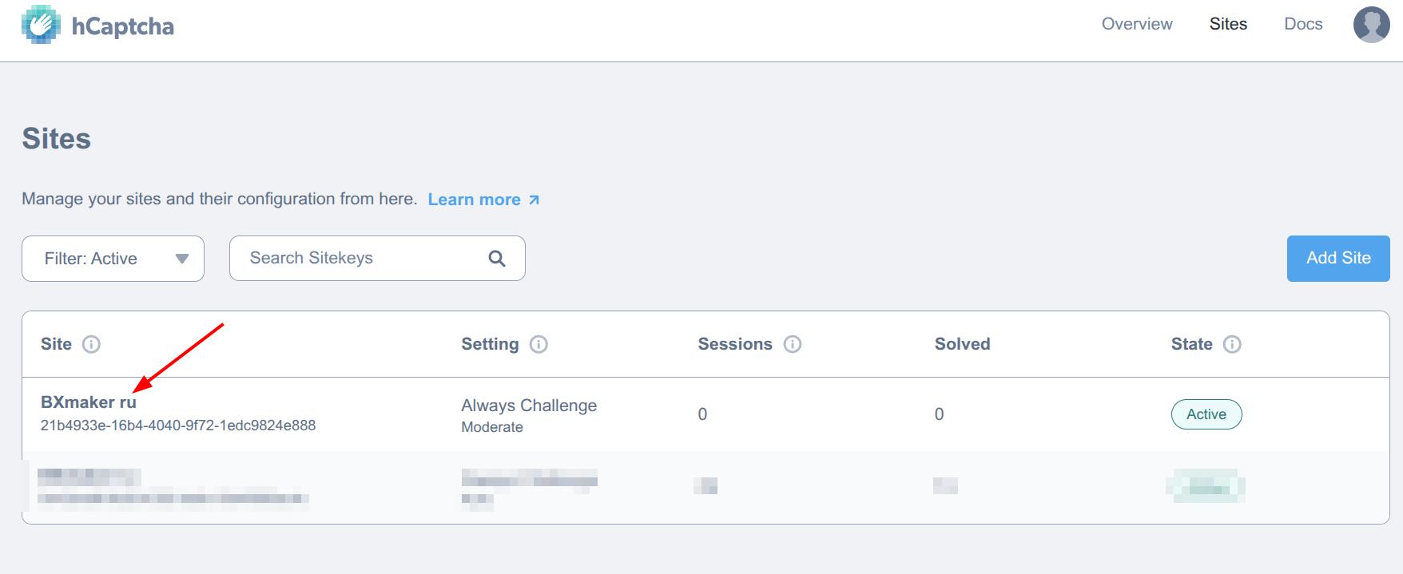Viewport: 1403px width, 574px height.
Task: Open the Sites menu item
Action: 1228,24
